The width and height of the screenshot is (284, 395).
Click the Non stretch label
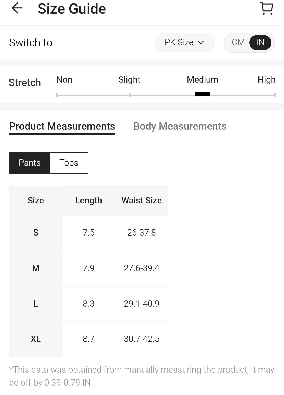[64, 80]
